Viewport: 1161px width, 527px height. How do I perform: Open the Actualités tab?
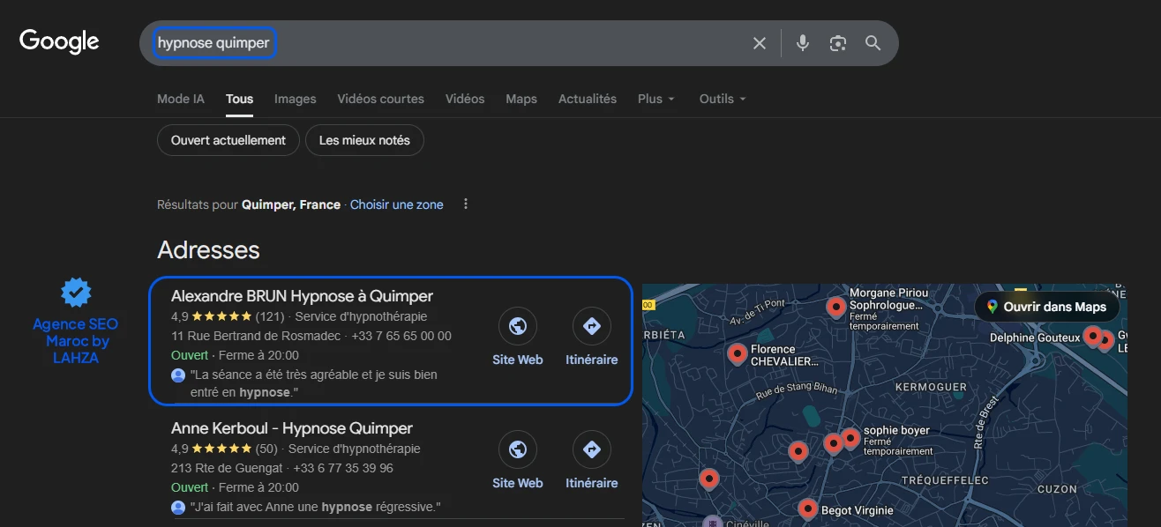click(588, 99)
